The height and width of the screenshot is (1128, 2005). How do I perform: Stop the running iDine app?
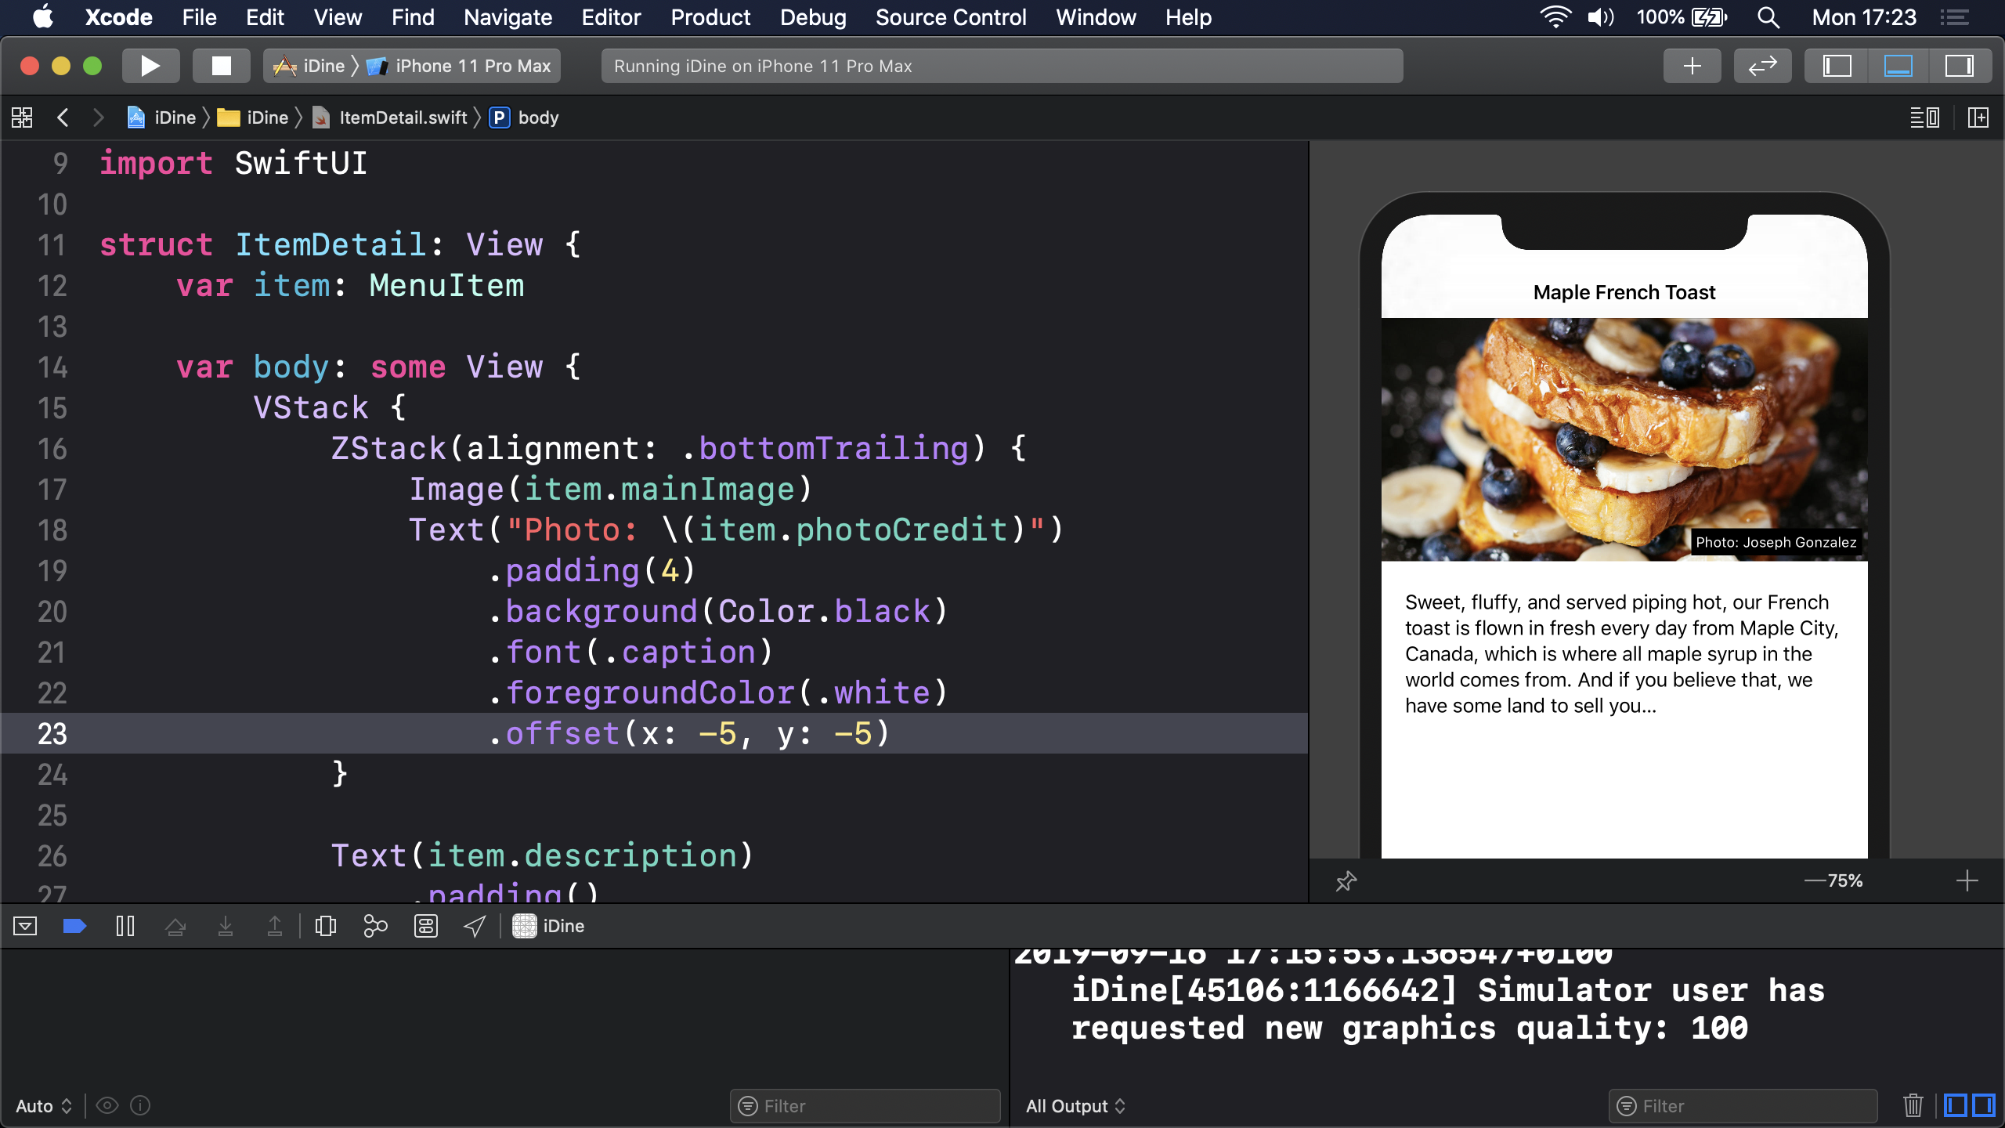(x=222, y=66)
